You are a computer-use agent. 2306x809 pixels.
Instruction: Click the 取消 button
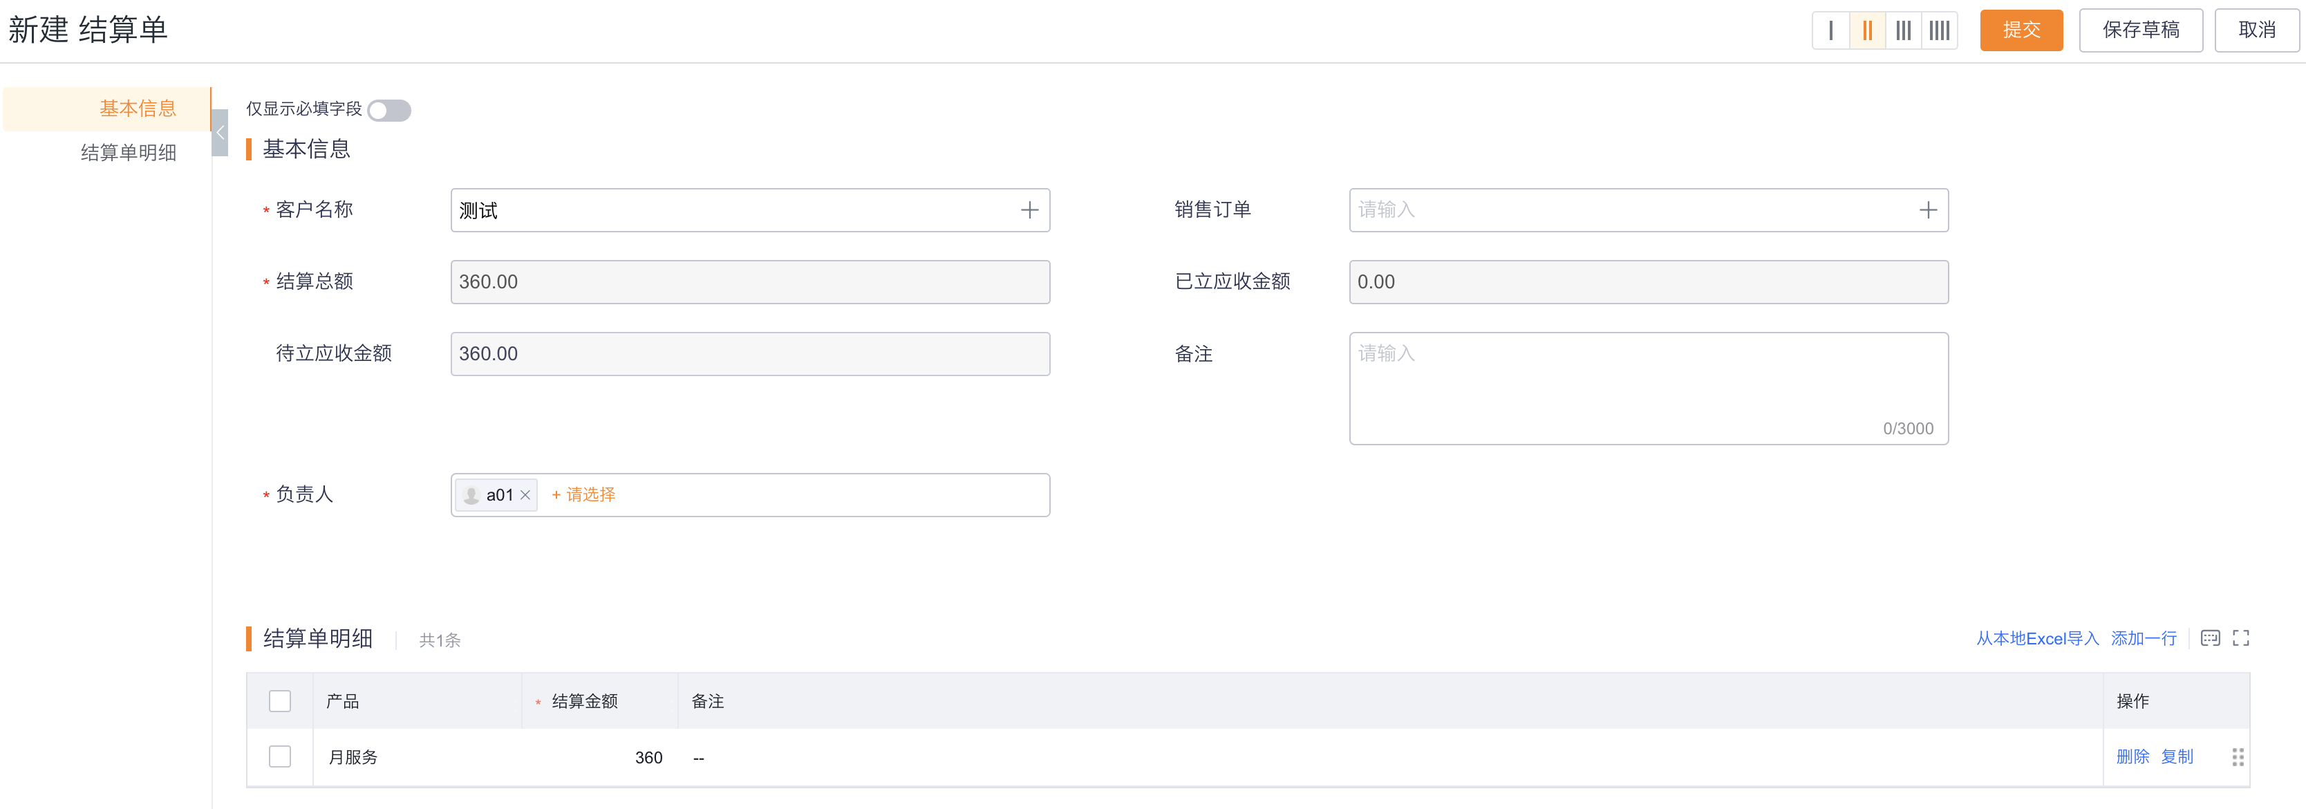2257,30
